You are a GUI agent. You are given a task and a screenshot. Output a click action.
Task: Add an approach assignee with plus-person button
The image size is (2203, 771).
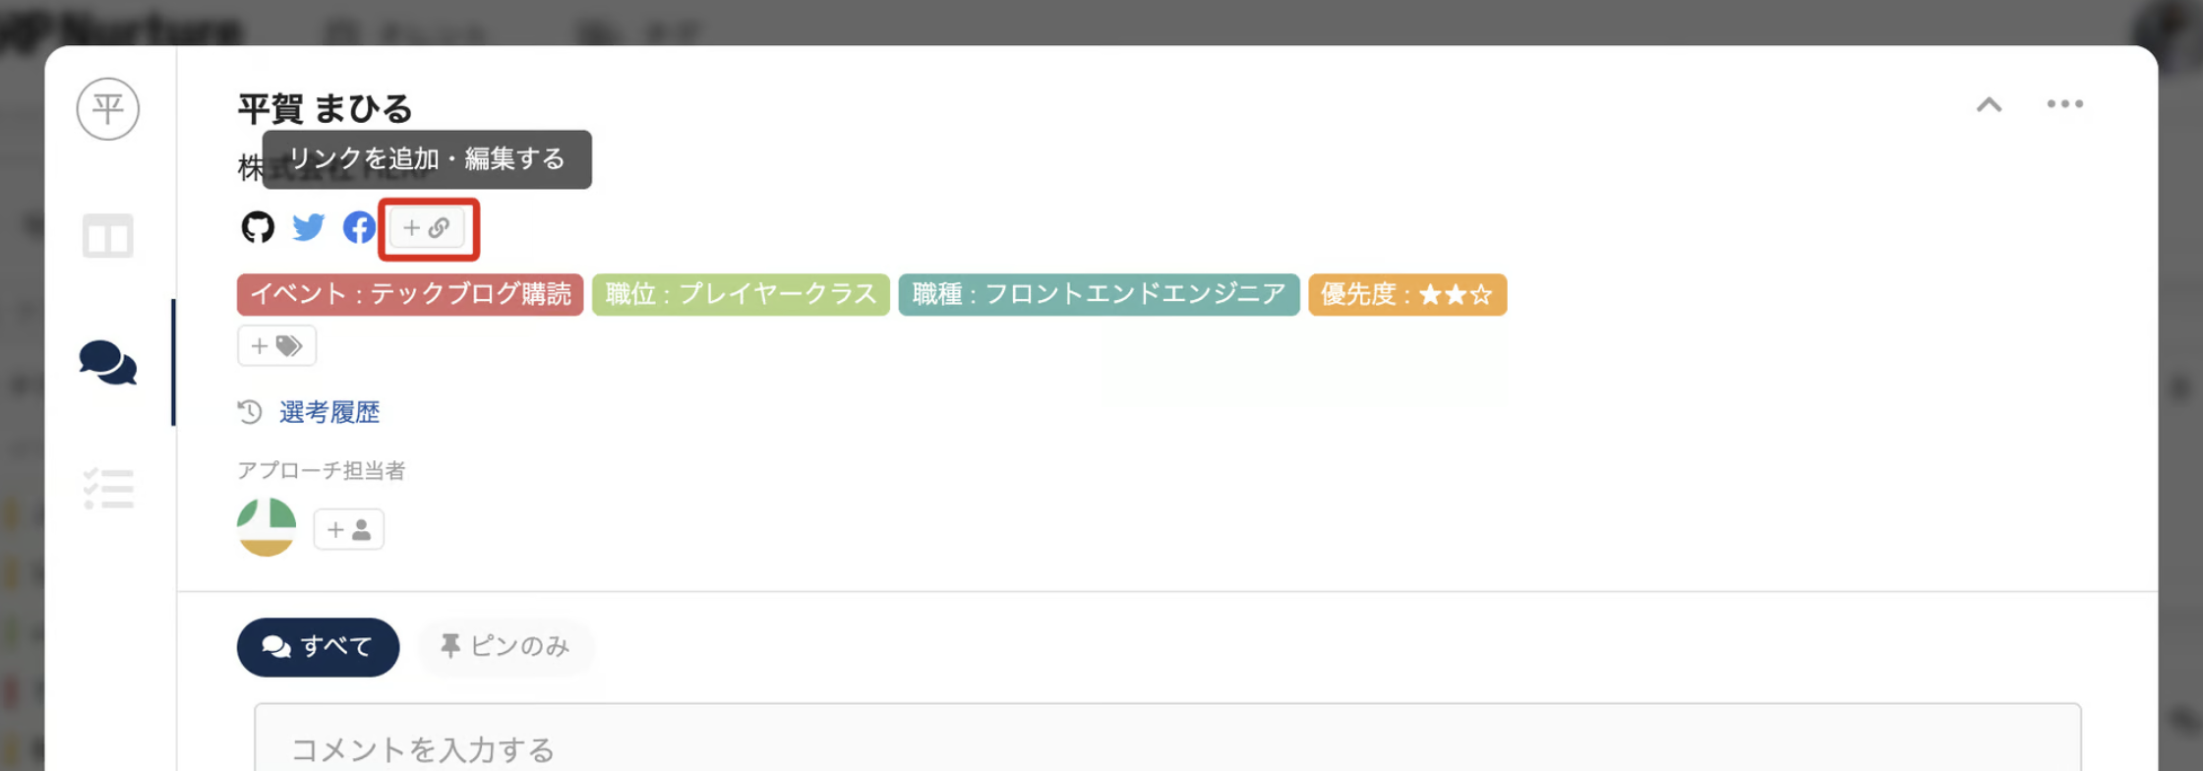(348, 529)
